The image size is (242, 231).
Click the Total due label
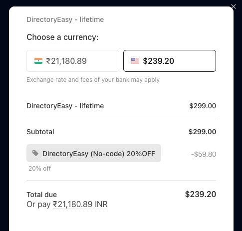[42, 195]
